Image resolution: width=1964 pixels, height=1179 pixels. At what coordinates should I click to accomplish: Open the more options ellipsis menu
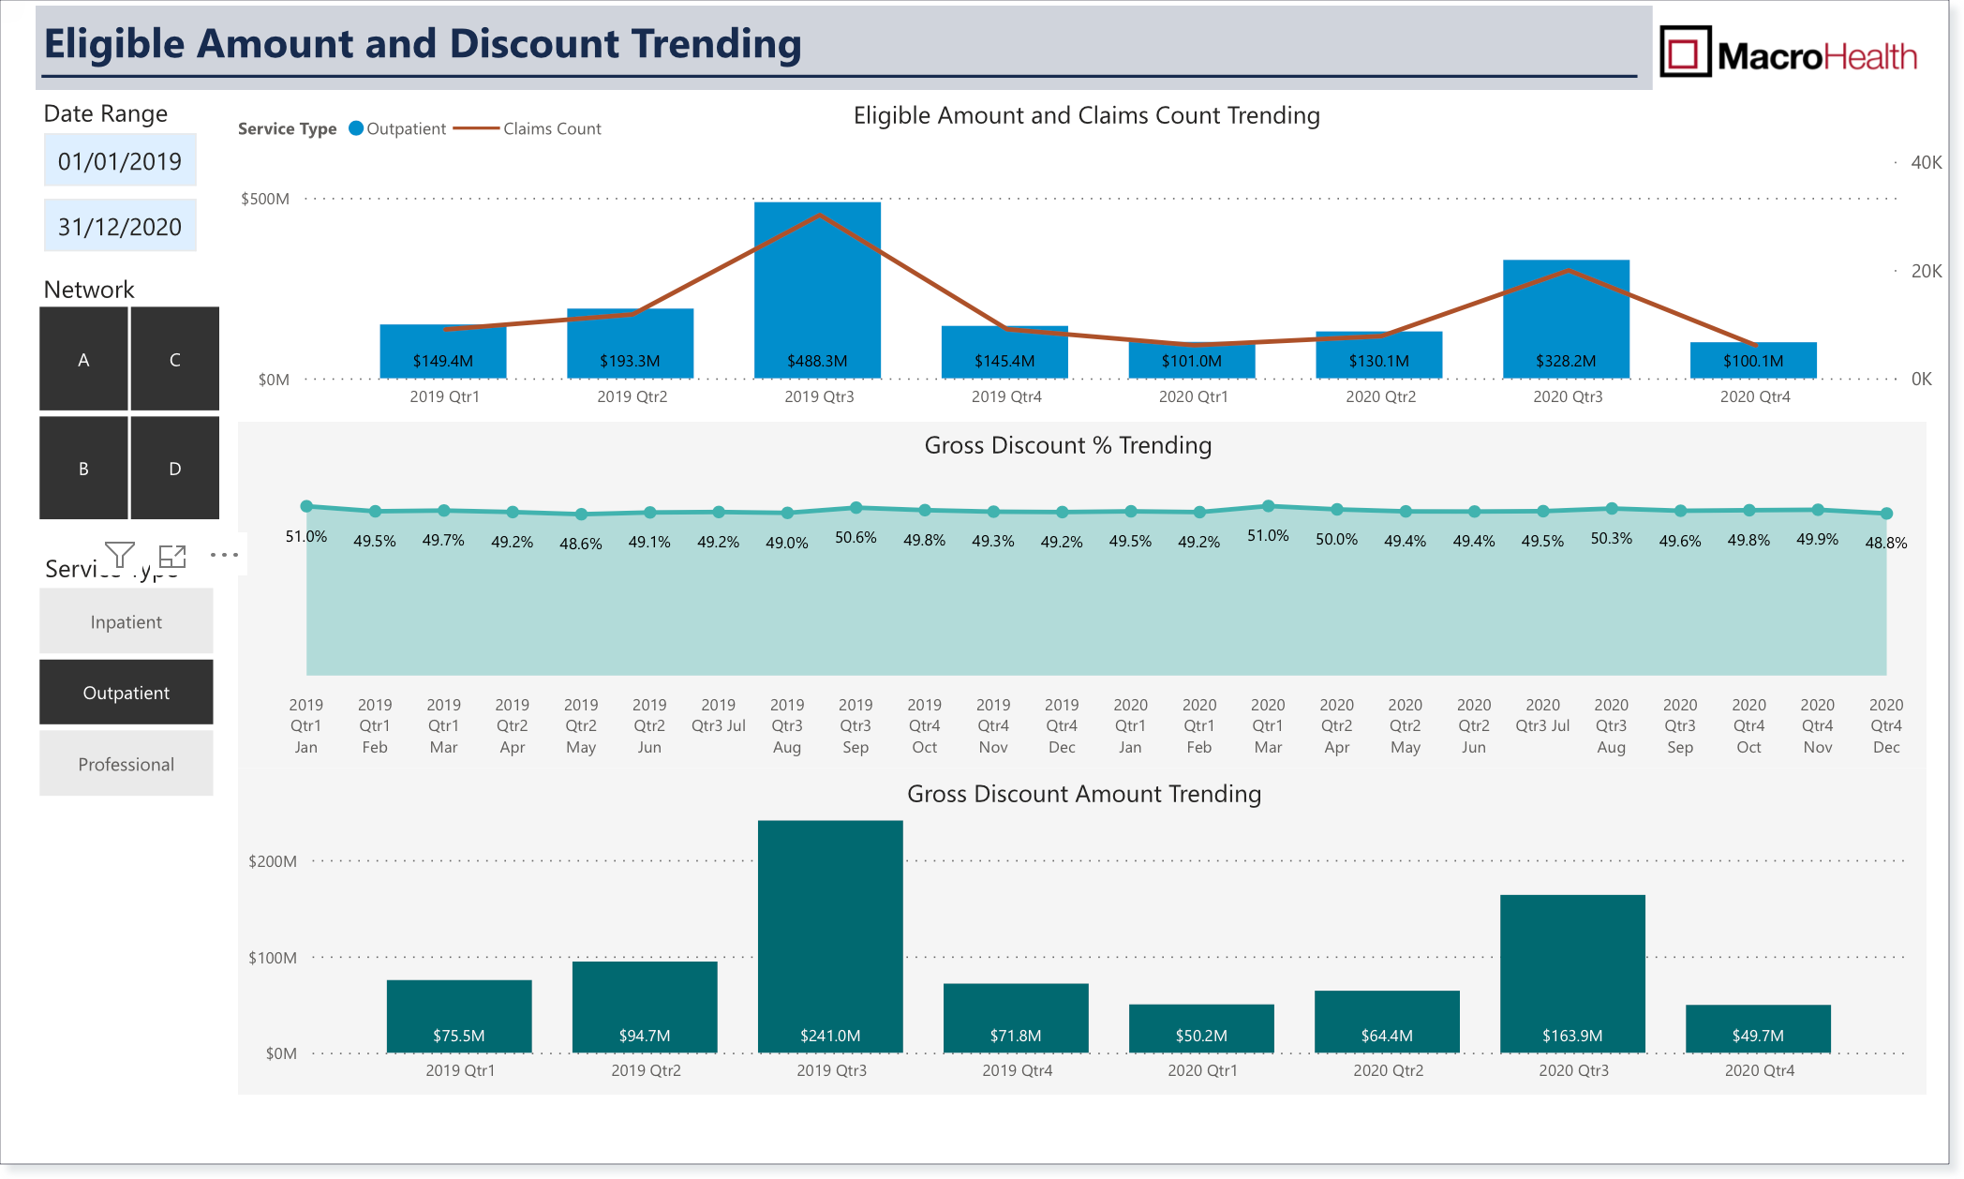(x=224, y=555)
